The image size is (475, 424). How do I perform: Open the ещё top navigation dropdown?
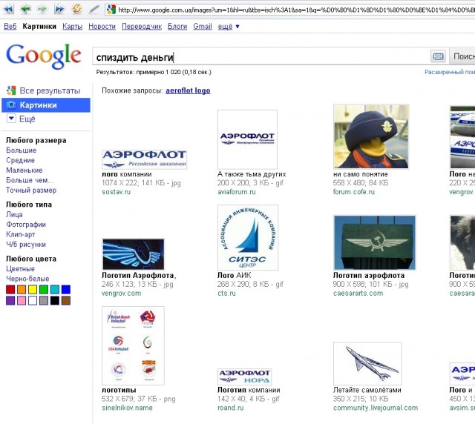pyautogui.click(x=229, y=27)
